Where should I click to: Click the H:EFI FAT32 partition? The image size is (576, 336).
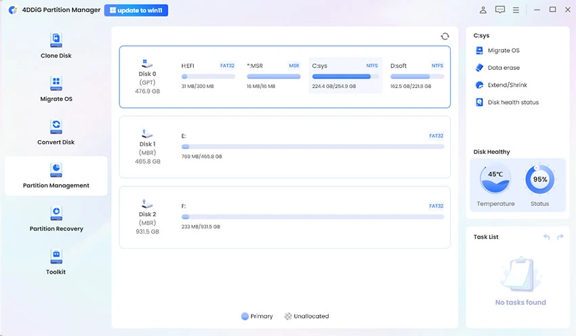pos(207,76)
